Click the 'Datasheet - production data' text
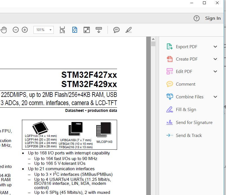Image resolution: width=226 pixels, height=195 pixels. point(91,110)
